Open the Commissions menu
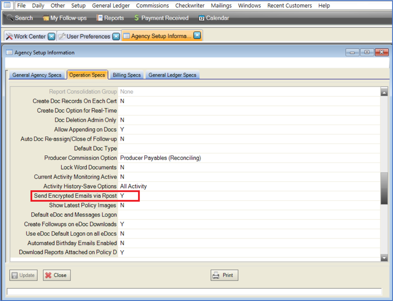393x301 pixels. coord(153,5)
